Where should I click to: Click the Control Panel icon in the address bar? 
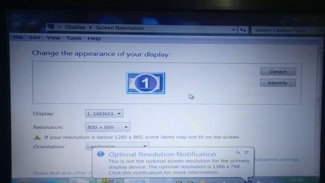[51, 26]
